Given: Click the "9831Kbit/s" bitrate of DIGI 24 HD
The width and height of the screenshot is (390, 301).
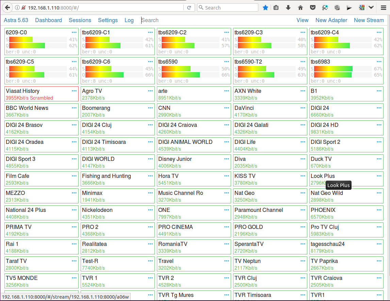Looking at the screenshot, I should pos(322,132).
